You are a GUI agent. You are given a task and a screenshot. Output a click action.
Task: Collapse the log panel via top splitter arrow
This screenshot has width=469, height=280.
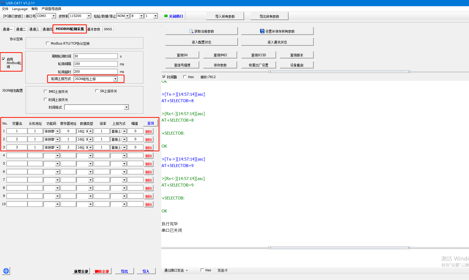[270, 72]
